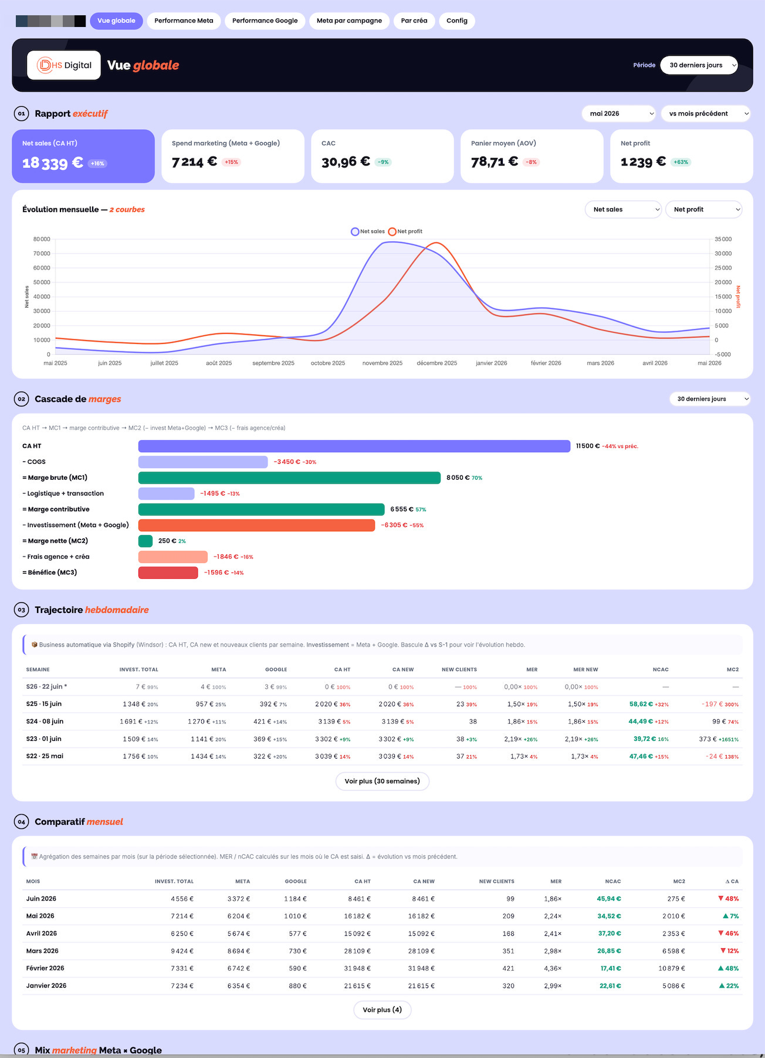Go to the Meta par campagne tab

point(349,21)
